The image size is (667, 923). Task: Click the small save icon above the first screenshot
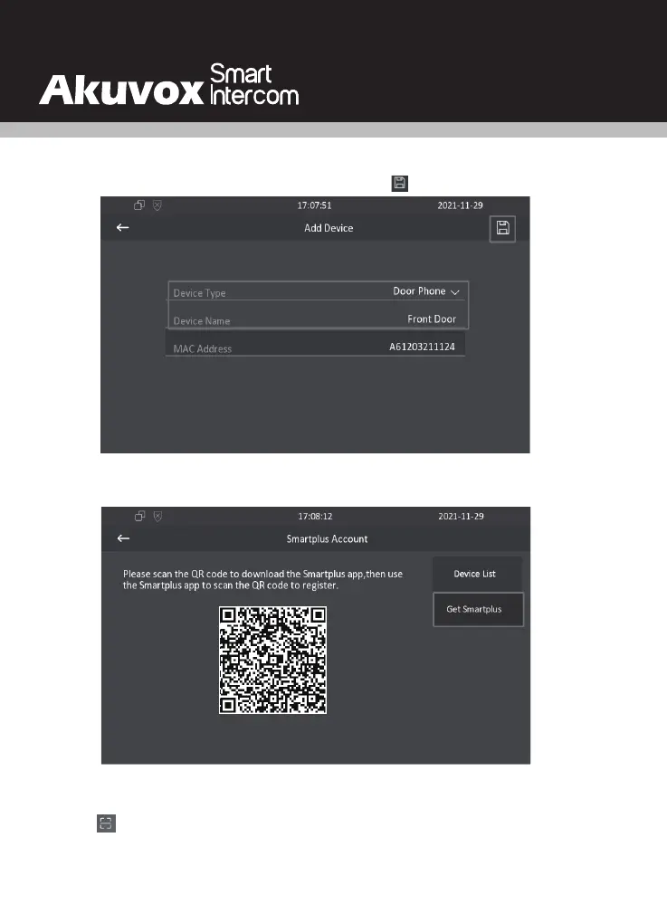coord(400,183)
